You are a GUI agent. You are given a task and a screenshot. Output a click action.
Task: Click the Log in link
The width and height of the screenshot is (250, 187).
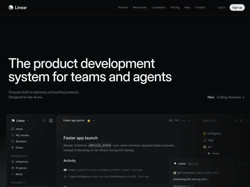221,7
